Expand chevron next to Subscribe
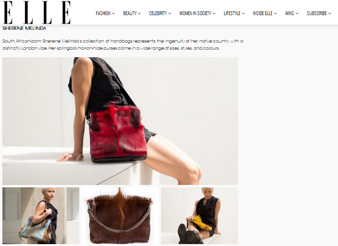Image resolution: width=338 pixels, height=246 pixels. tap(330, 14)
